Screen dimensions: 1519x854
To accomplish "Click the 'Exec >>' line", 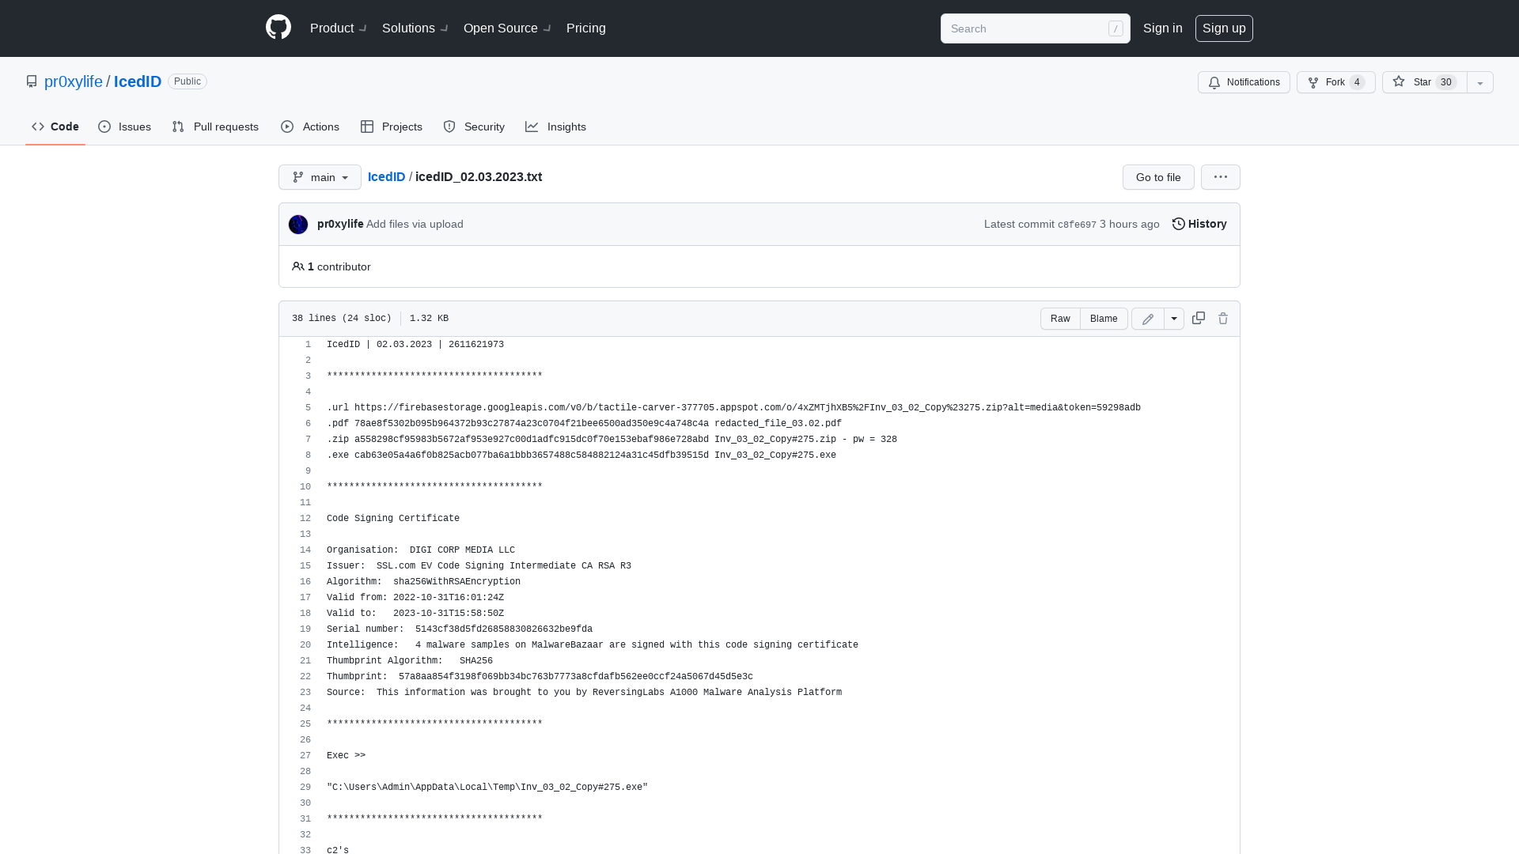I will coord(346,756).
